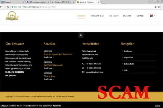Open the Datenschutz navigation link

click(x=129, y=64)
